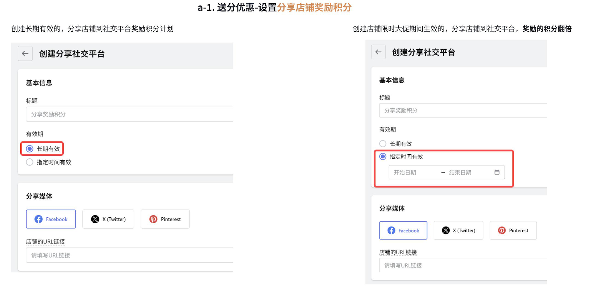This screenshot has height=291, width=589.
Task: Select Pinterest share option in left panel
Action: pos(165,219)
